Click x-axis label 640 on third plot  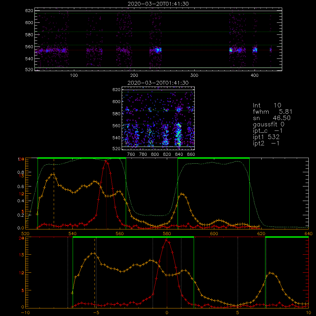(x=308, y=234)
